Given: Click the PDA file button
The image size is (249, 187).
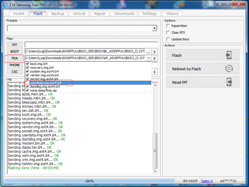Looking at the screenshot, I should tap(15, 58).
